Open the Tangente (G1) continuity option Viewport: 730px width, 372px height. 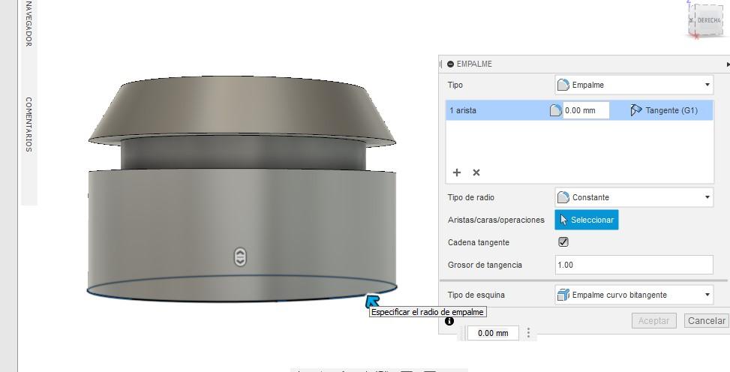click(664, 110)
